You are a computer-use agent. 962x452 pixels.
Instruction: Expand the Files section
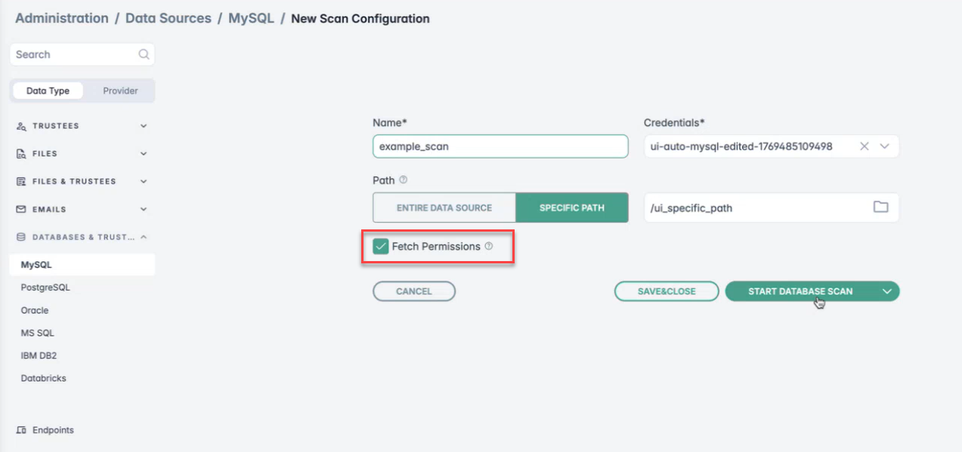coord(144,154)
